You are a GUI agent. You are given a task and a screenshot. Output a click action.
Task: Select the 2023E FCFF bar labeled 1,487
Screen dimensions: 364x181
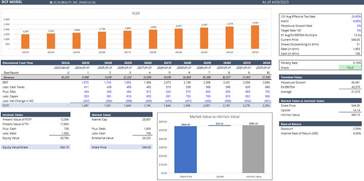pyautogui.click(x=25, y=41)
